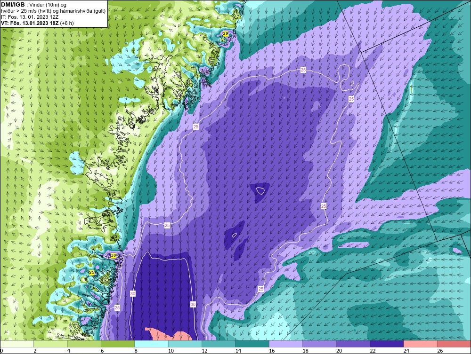Viewport: 471px width, 354px height.
Task: Click the scale value 4
Action: click(x=69, y=351)
